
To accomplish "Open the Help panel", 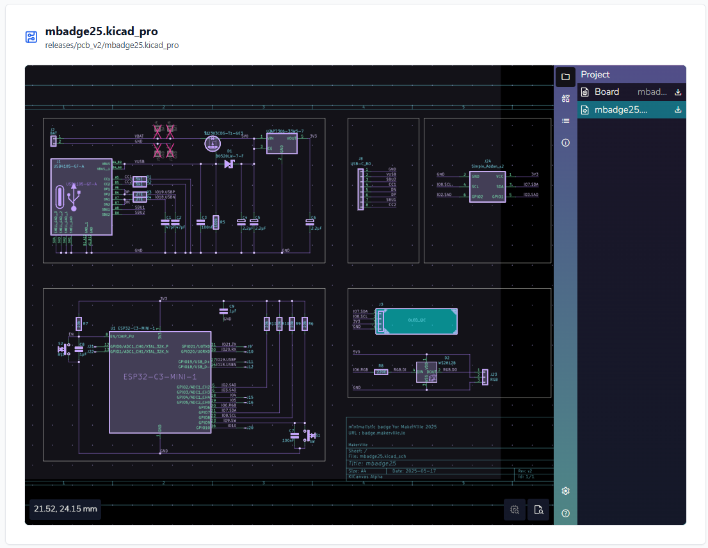I will point(565,513).
